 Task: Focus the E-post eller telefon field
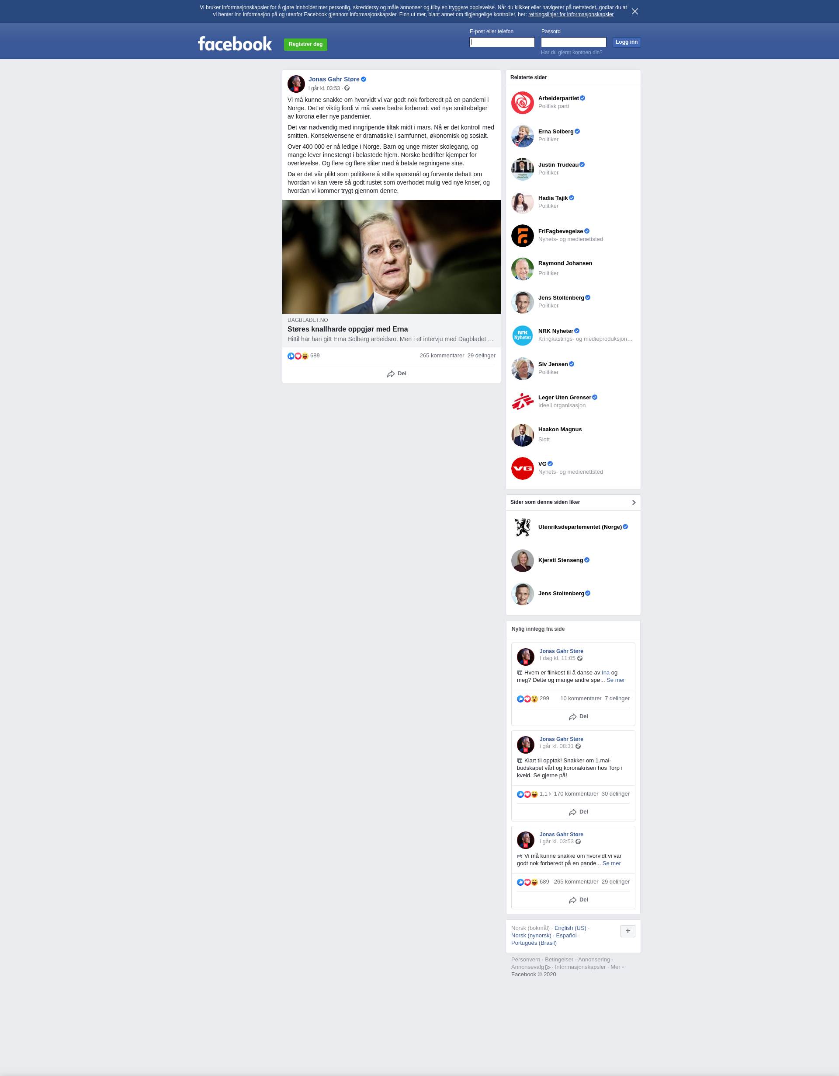(501, 42)
